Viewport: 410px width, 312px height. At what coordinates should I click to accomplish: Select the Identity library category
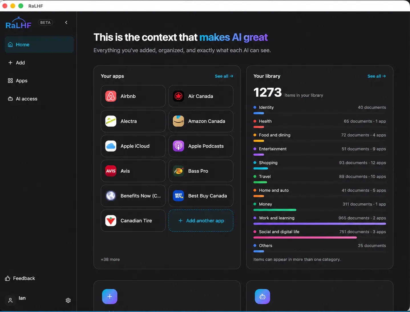[320, 109]
